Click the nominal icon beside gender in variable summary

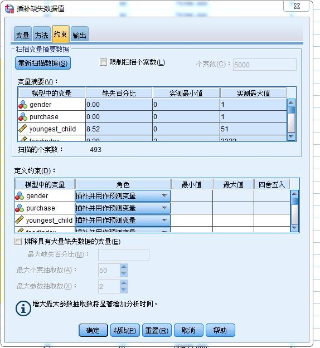(x=23, y=105)
